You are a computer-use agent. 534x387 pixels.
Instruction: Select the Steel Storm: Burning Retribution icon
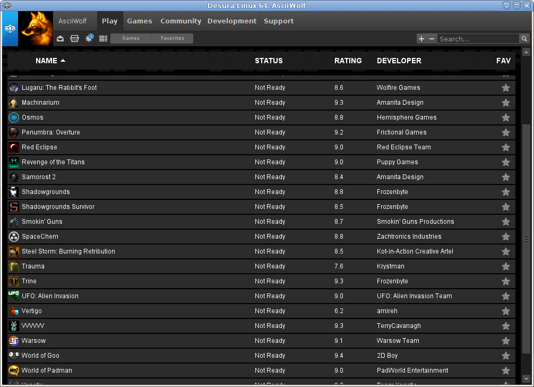tap(14, 251)
